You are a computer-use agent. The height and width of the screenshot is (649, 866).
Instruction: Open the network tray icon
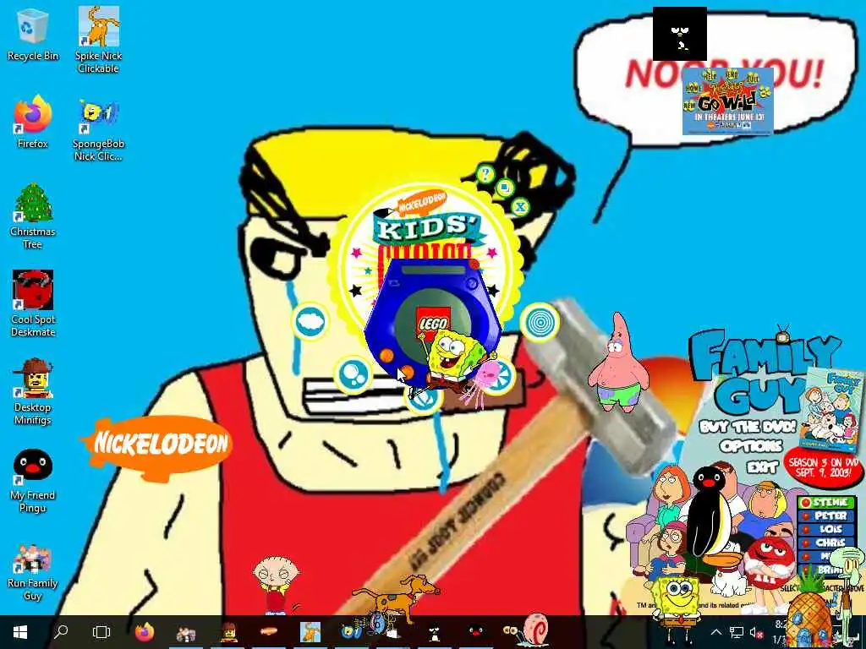coord(737,632)
